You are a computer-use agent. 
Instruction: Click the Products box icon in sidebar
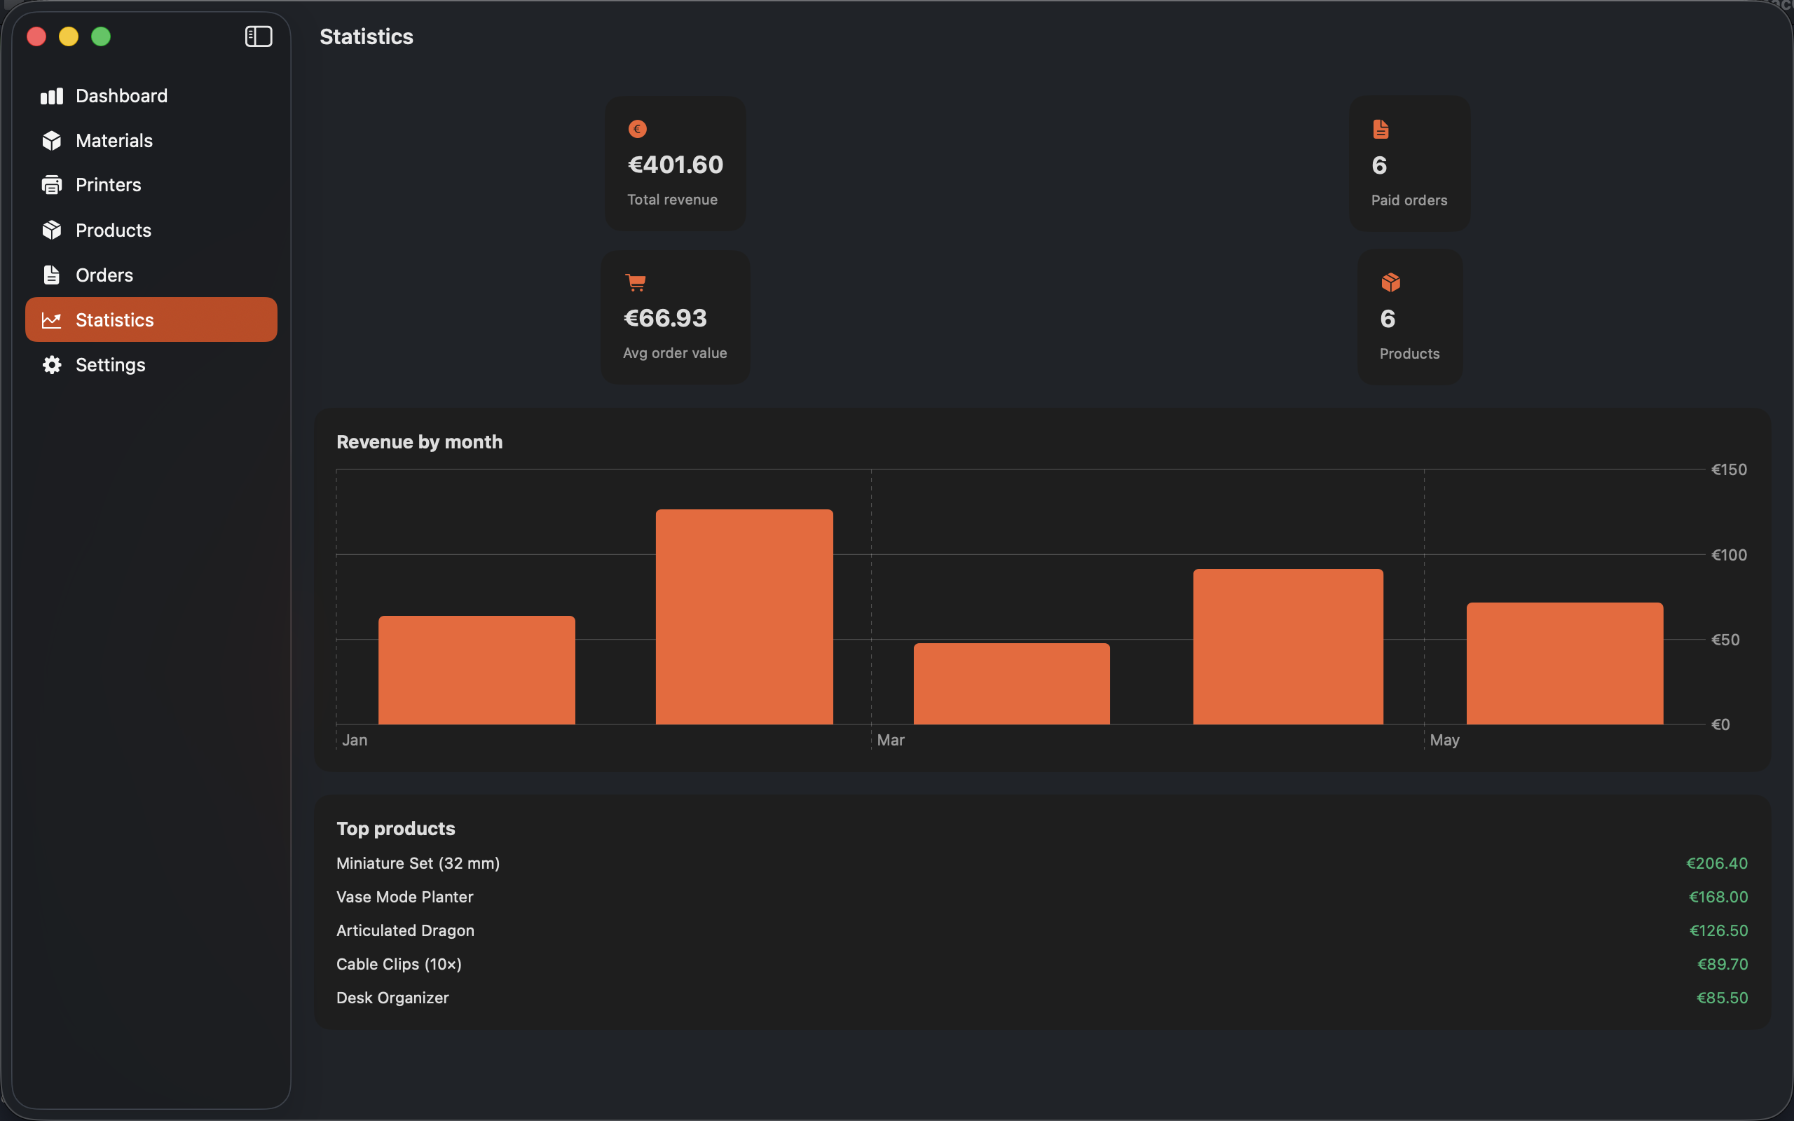pyautogui.click(x=51, y=231)
